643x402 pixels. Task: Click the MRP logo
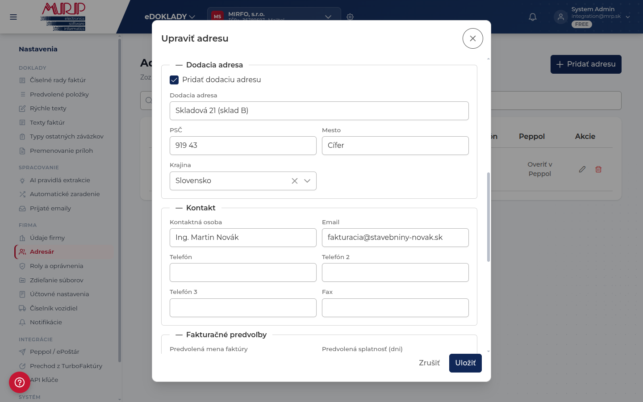click(x=63, y=17)
